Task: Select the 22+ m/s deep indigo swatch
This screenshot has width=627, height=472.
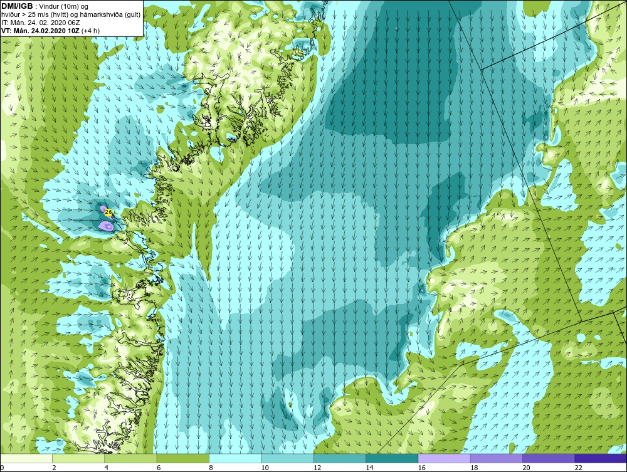Action: [601, 458]
